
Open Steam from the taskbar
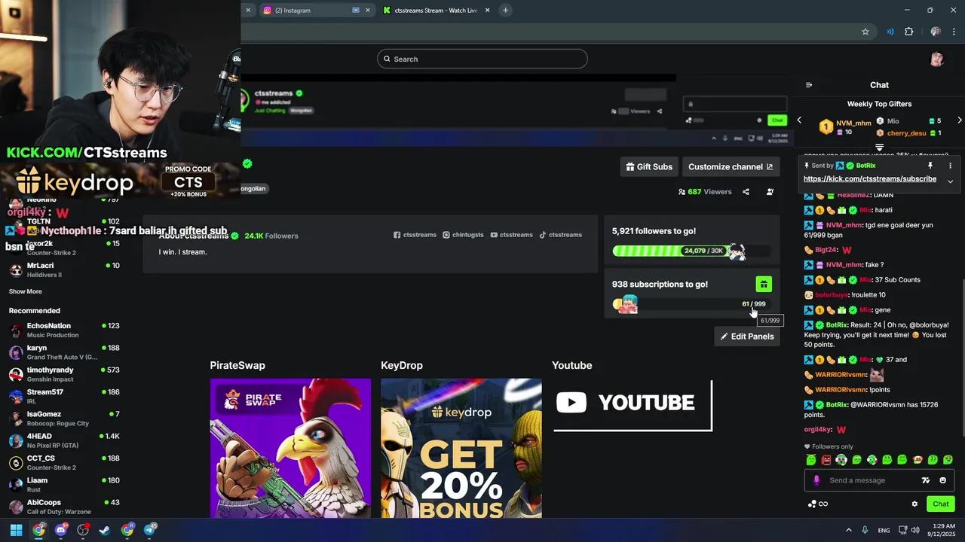[105, 530]
